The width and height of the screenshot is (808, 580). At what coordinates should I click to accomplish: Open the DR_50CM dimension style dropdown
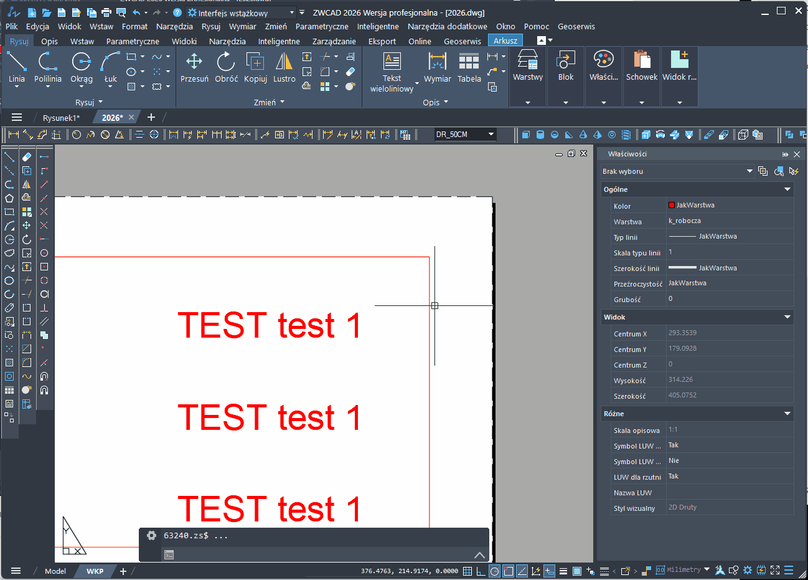[x=465, y=135]
